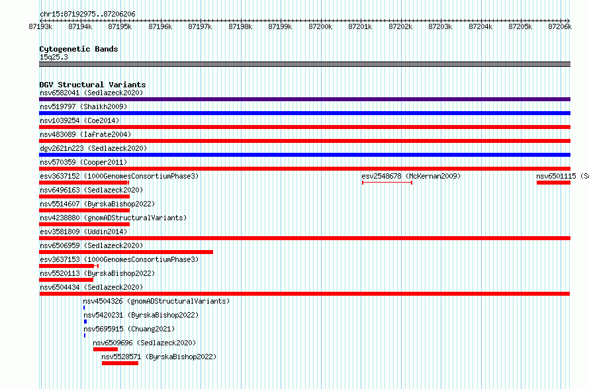The height and width of the screenshot is (389, 589).
Task: Open variant nsv519797 (Shaikh2009) label
Action: (x=83, y=107)
